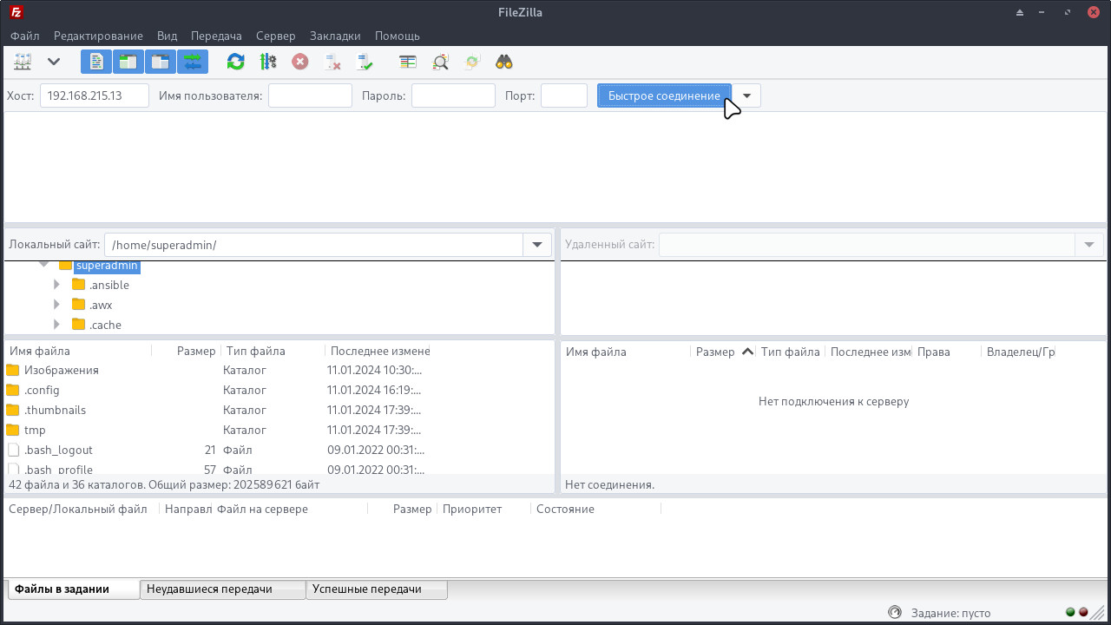Click the speed limit indicator icon

click(896, 612)
